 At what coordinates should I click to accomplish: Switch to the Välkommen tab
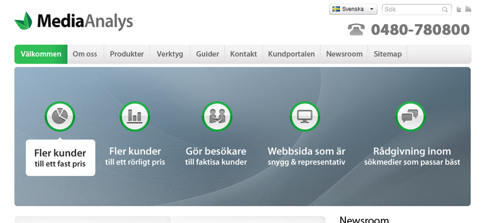pos(41,54)
